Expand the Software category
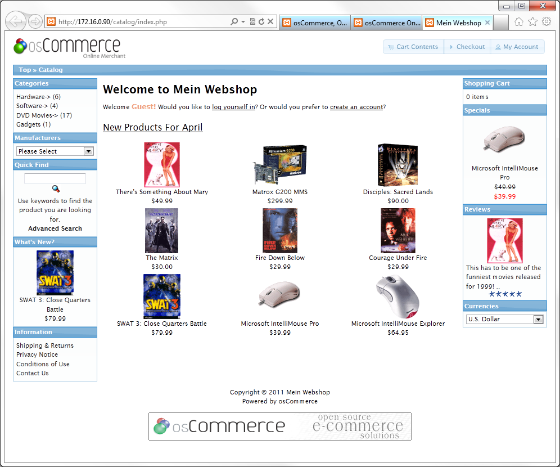 37,106
